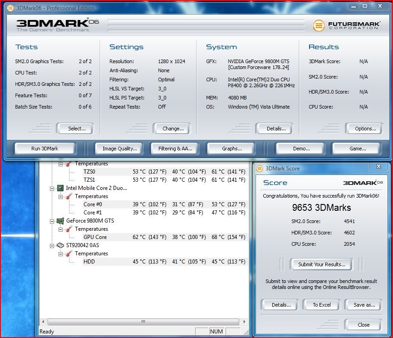The image size is (393, 338).
Task: Click the horizontal scrollbar thumb
Action: [143, 322]
